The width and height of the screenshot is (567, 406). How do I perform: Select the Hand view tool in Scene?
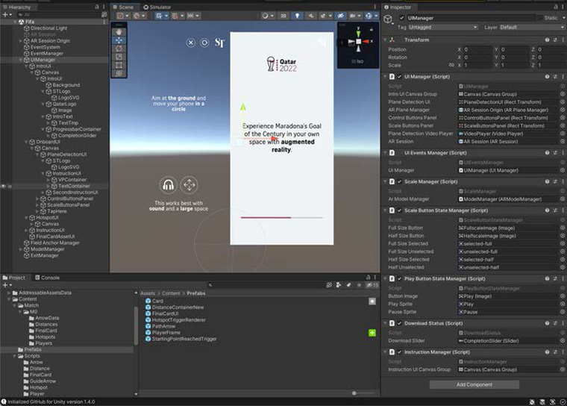pyautogui.click(x=119, y=32)
